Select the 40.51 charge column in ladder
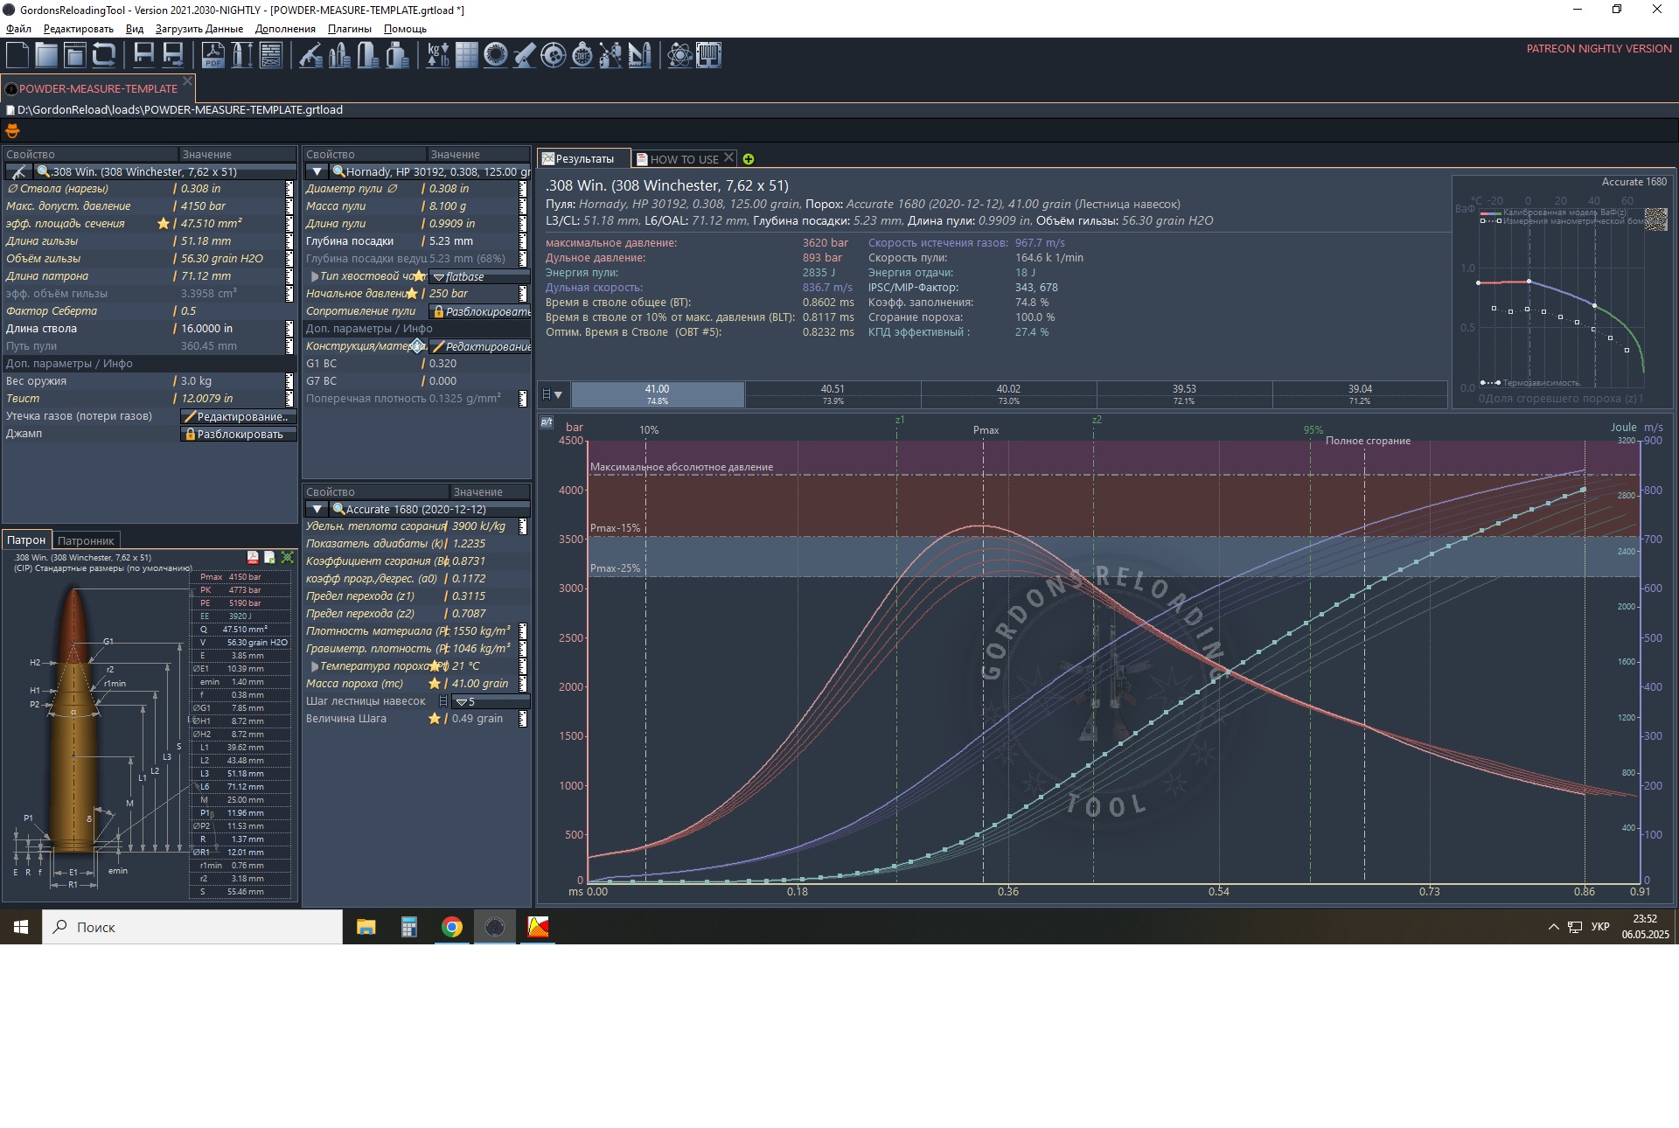The height and width of the screenshot is (1128, 1679). click(x=833, y=393)
